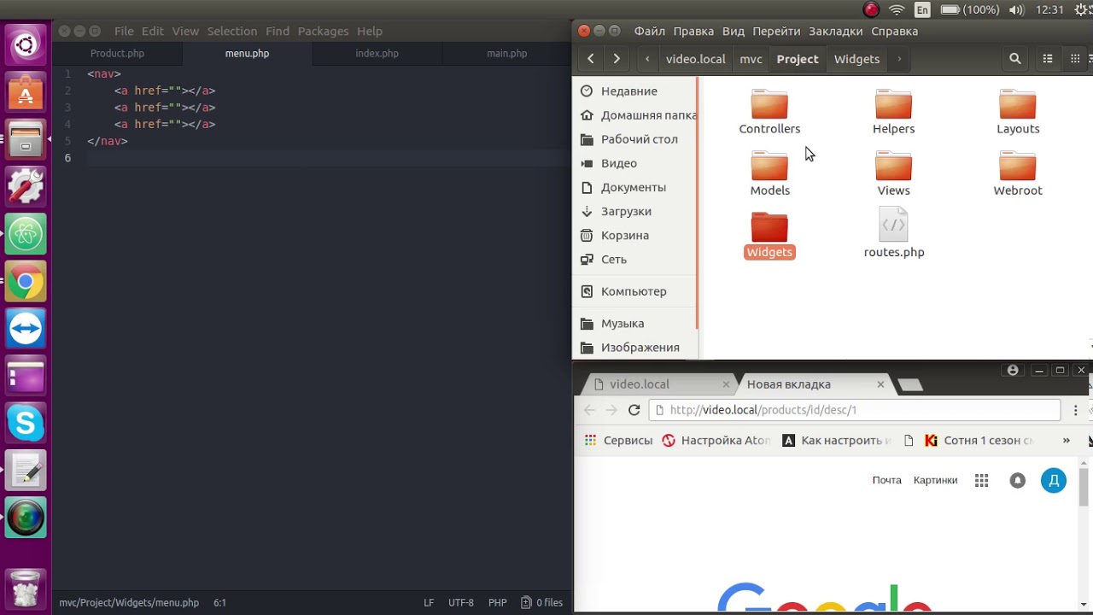1093x615 pixels.
Task: Close the Новая вкладка tab
Action: tap(880, 384)
